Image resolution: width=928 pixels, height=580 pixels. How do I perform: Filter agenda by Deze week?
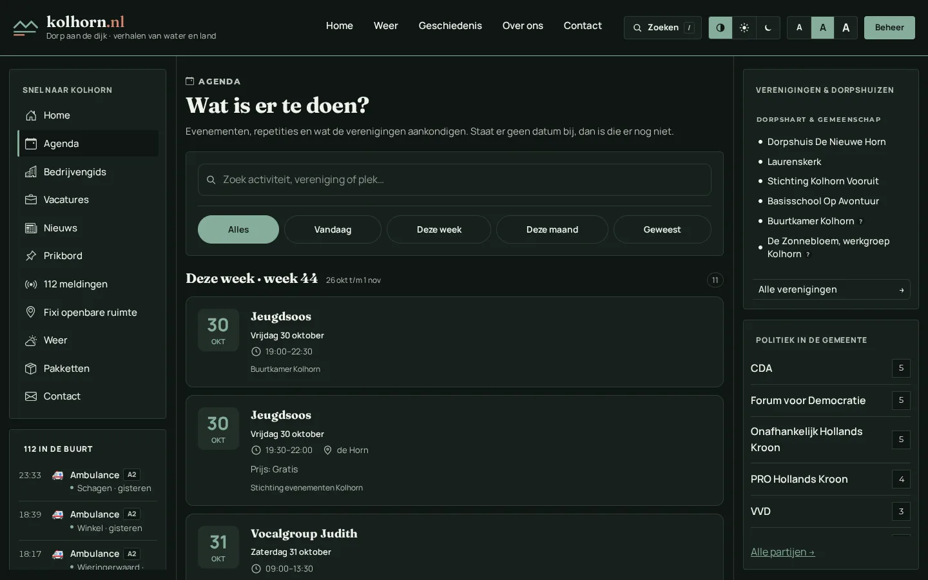pos(439,229)
